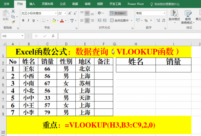Increase font size with larger A

pos(70,13)
